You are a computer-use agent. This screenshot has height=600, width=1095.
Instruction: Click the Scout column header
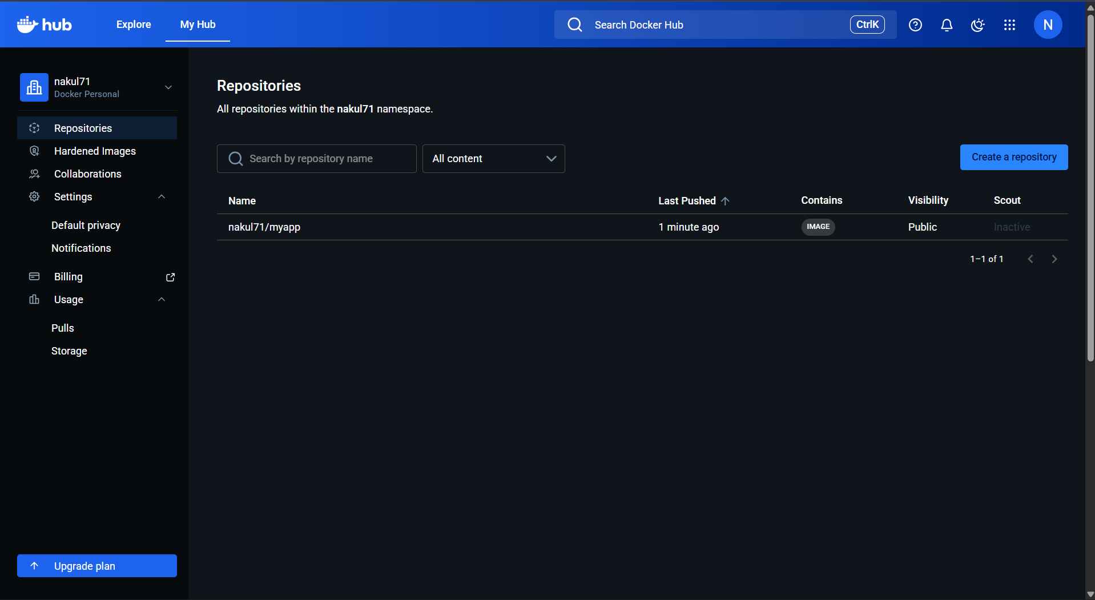click(1007, 200)
